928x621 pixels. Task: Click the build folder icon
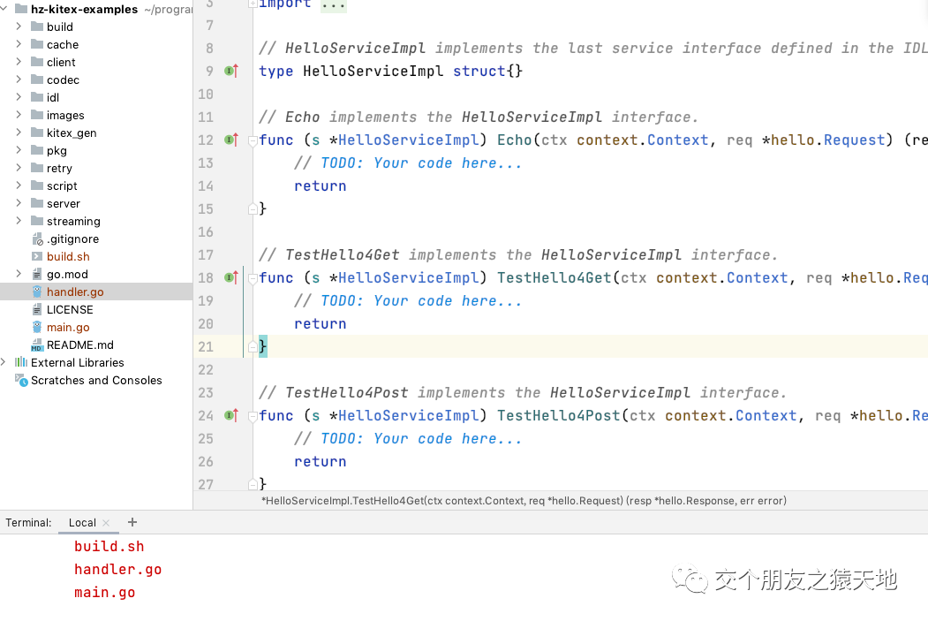click(x=37, y=27)
